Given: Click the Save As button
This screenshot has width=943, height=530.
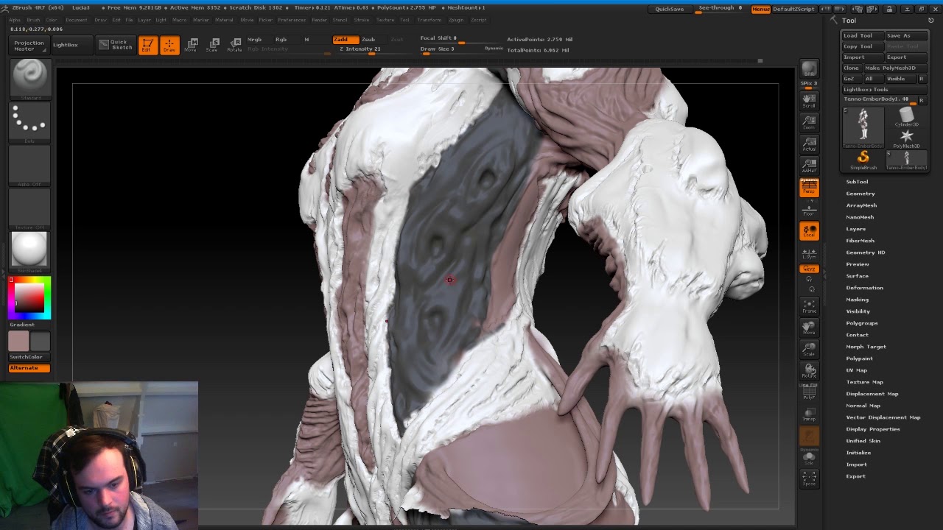Looking at the screenshot, I should 906,35.
